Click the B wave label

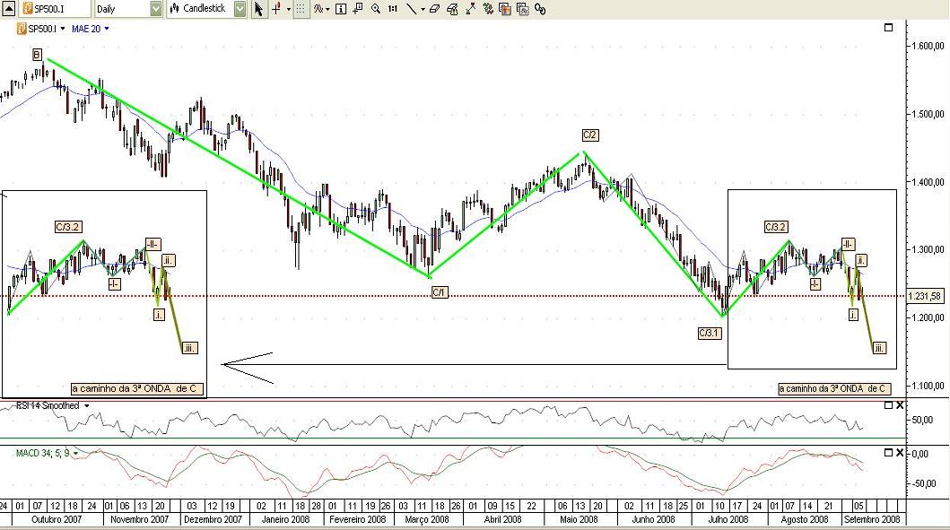(37, 55)
